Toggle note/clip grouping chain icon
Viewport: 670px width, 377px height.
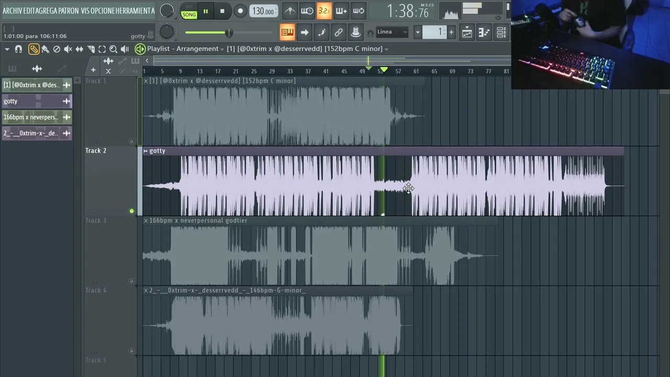pos(339,32)
